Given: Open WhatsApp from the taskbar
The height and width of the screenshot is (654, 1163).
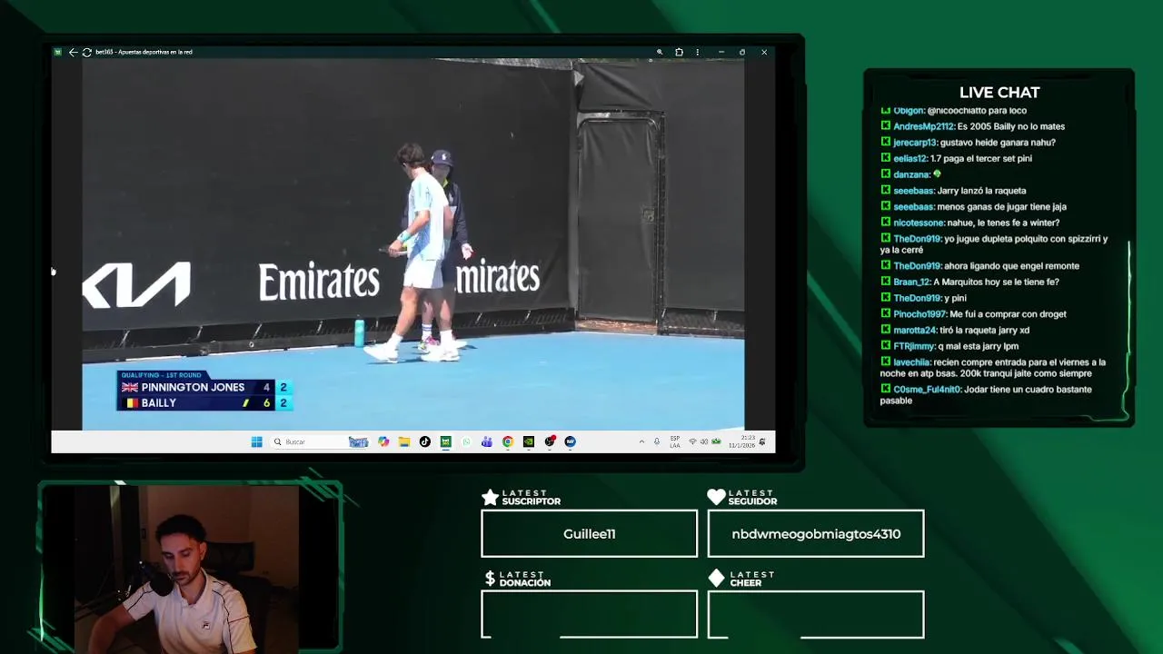Looking at the screenshot, I should (466, 441).
